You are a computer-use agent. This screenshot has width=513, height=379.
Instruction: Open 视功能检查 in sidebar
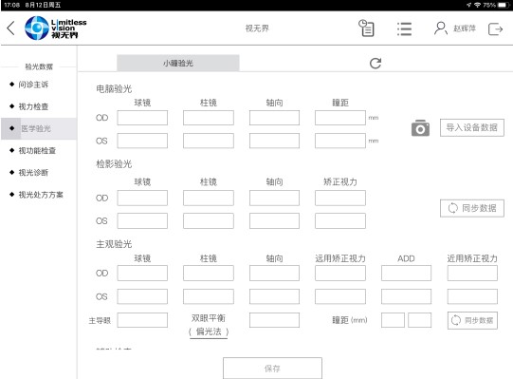[x=37, y=150]
